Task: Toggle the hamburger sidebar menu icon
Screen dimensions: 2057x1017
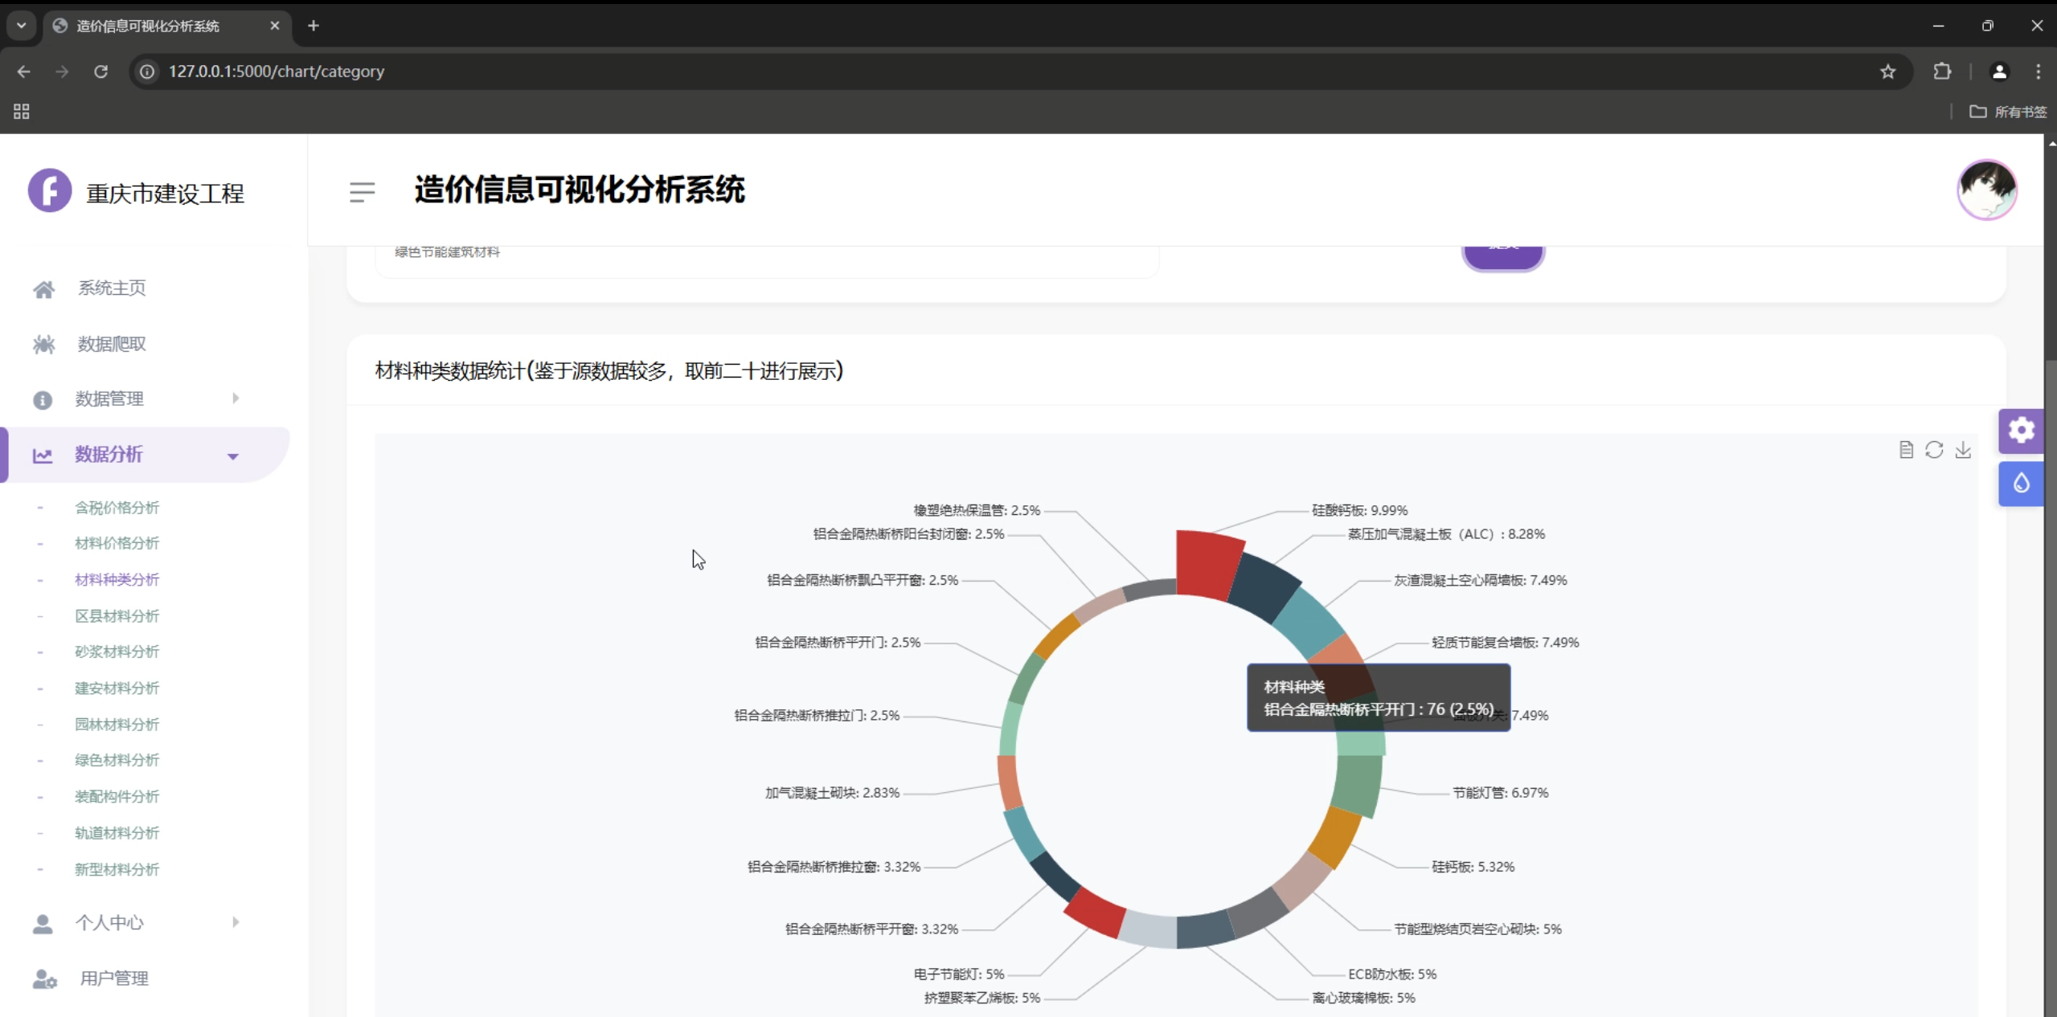Action: [363, 192]
